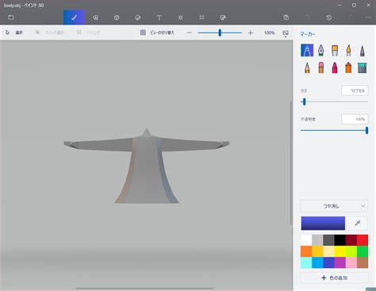
Task: Select the Pixel pen brush
Action: pos(363,50)
